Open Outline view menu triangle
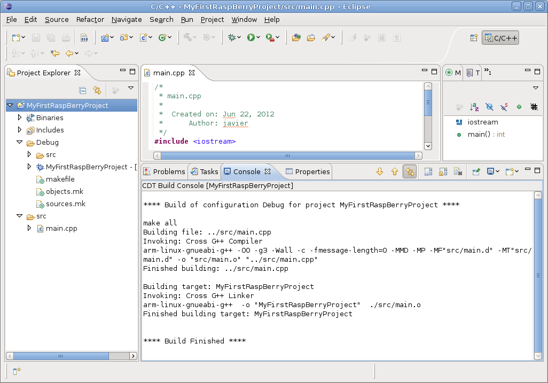 pos(535,88)
